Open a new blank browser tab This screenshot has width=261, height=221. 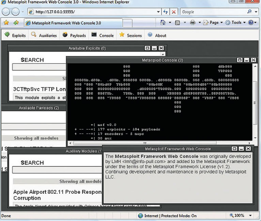tap(127, 23)
